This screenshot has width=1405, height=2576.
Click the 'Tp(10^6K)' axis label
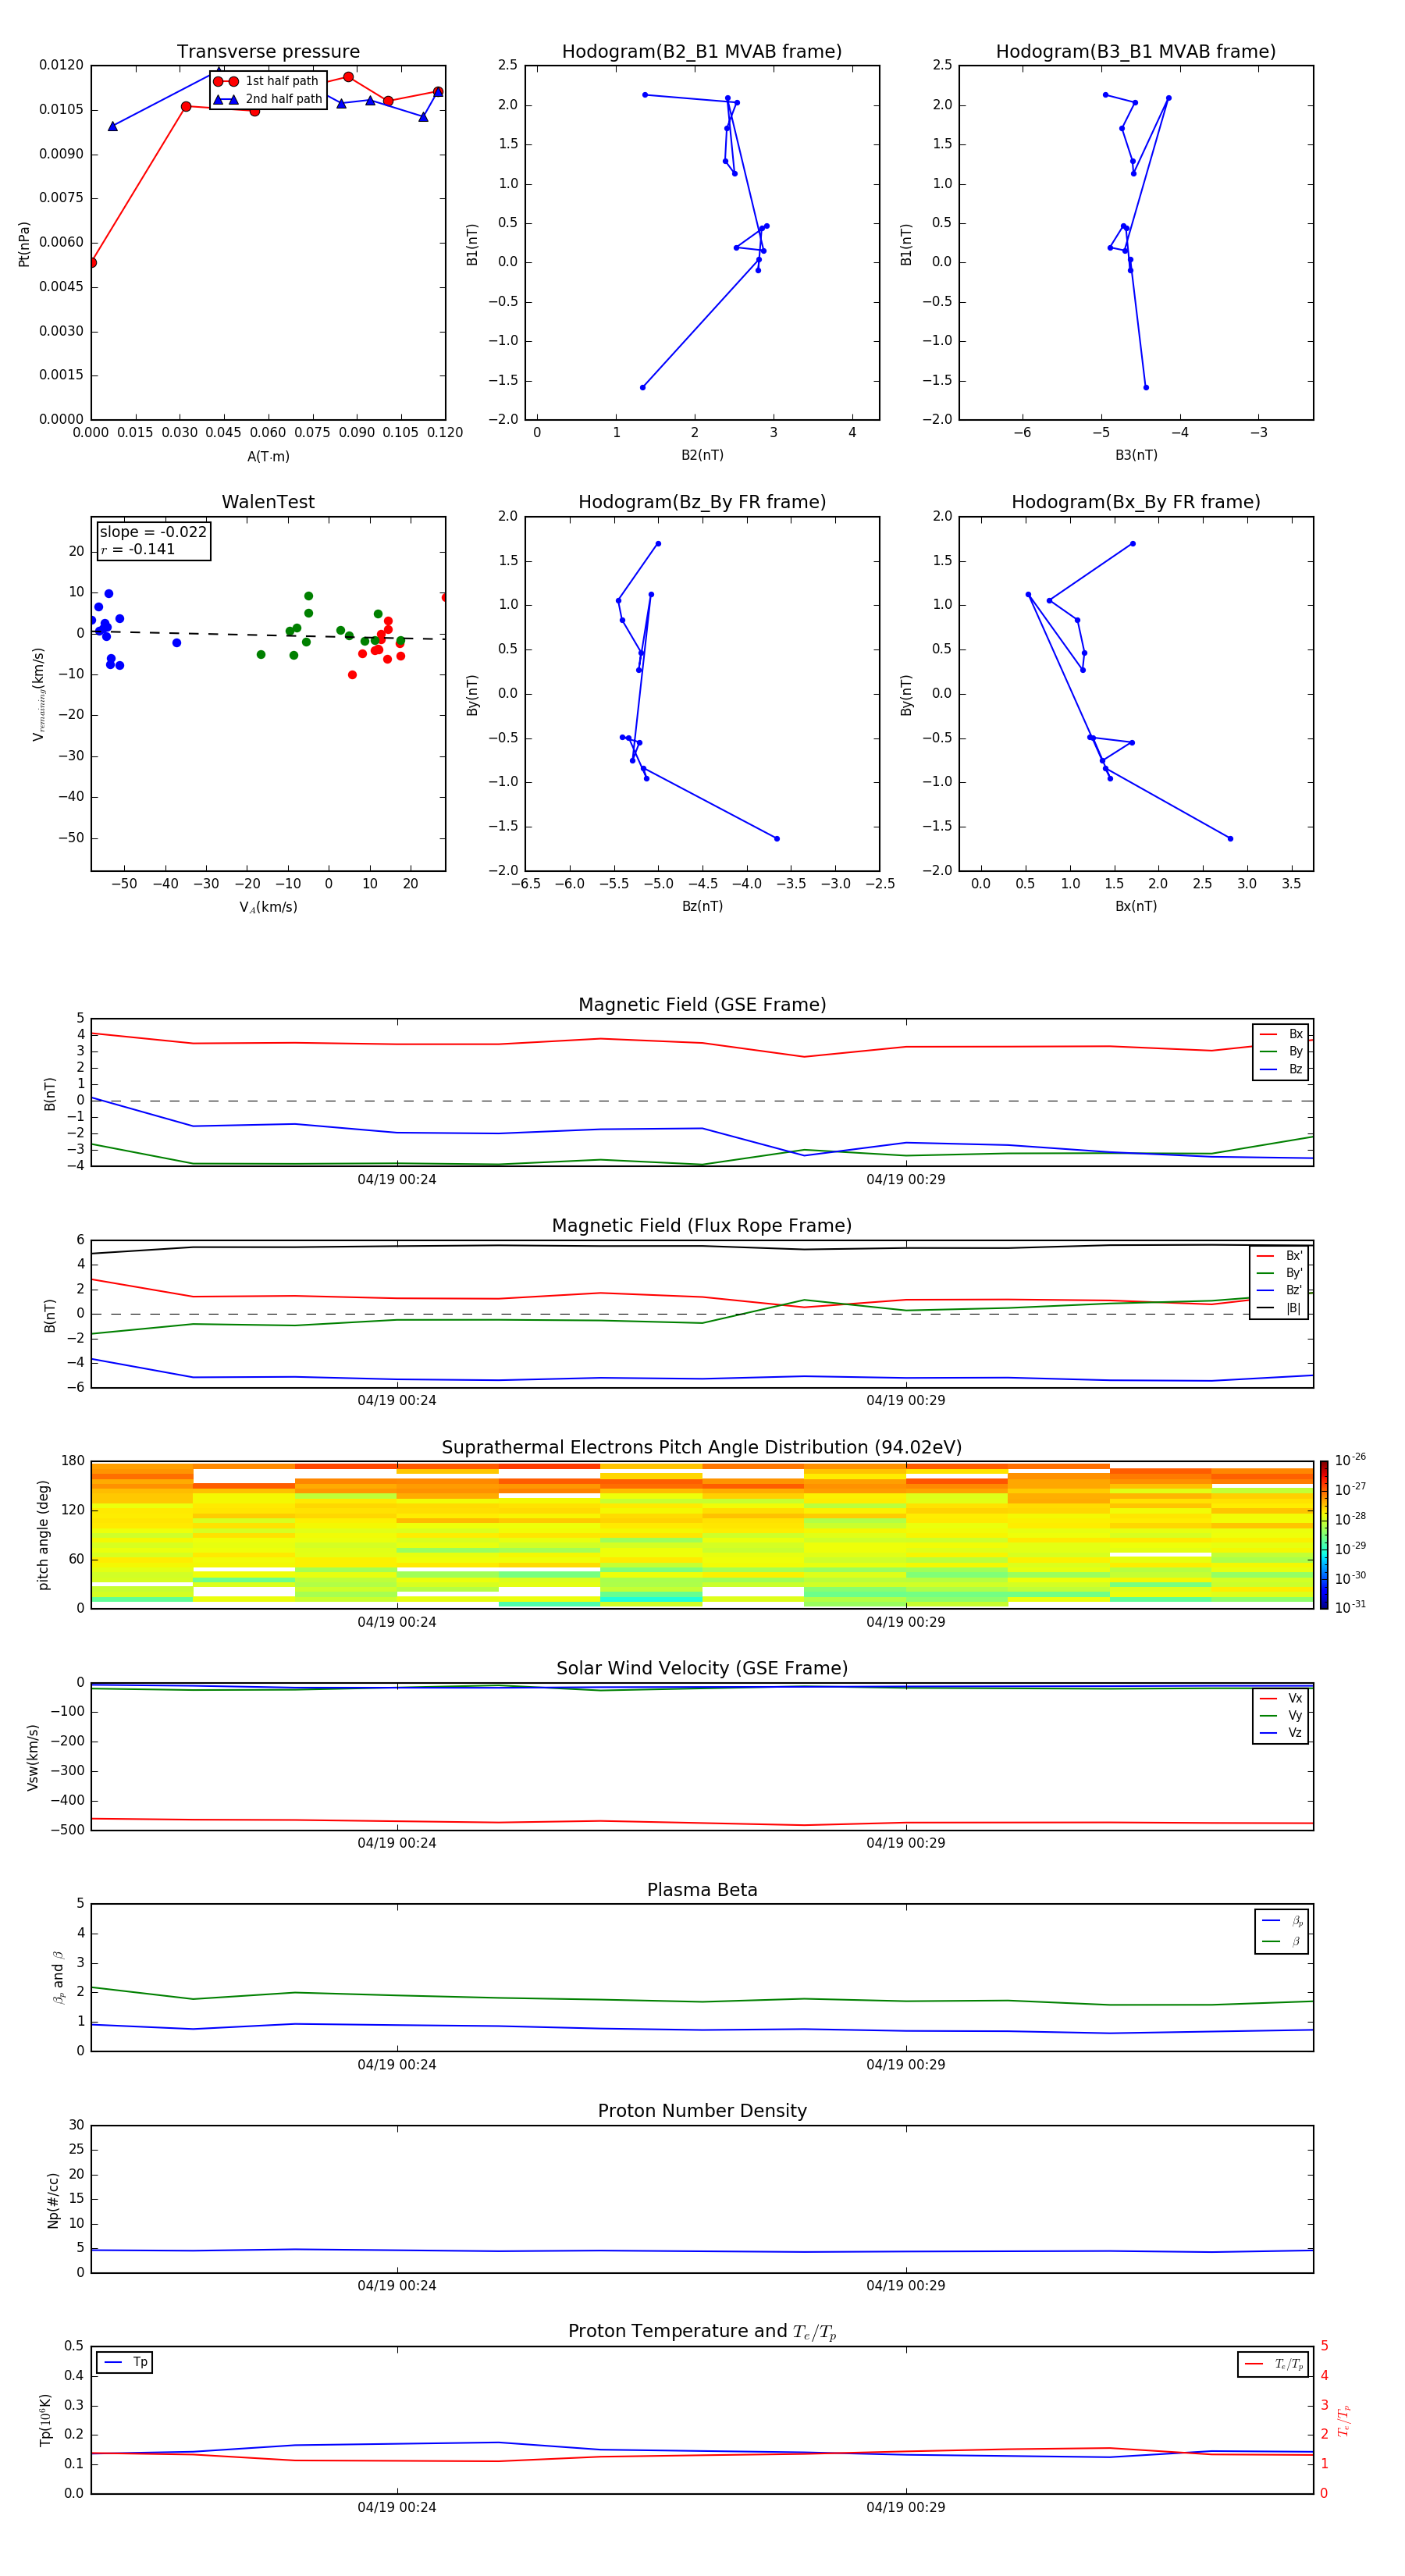point(45,2420)
